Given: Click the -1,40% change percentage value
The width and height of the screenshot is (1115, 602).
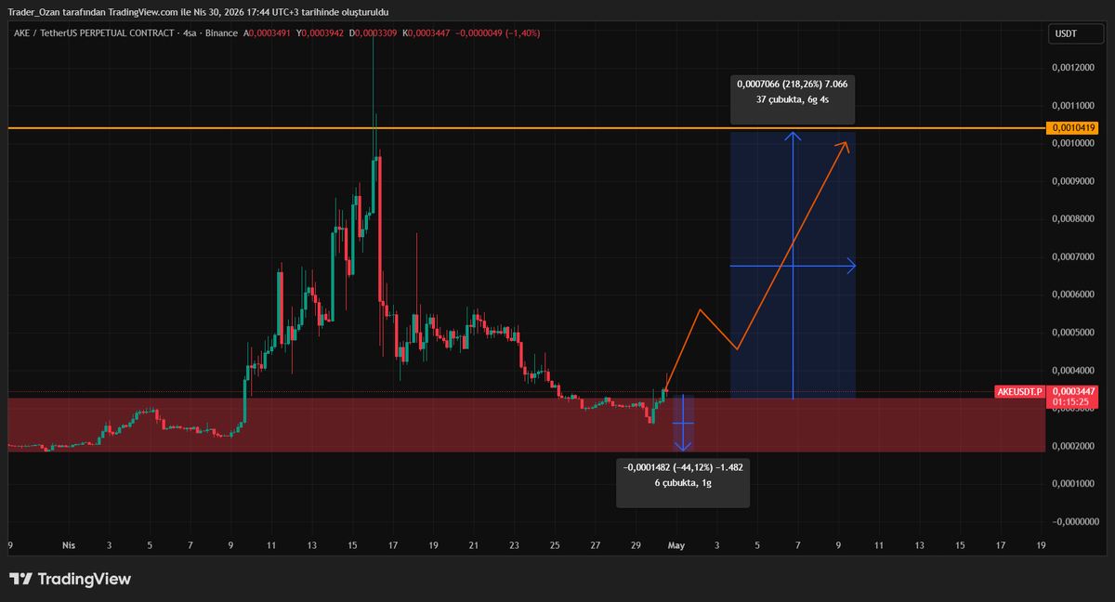Looking at the screenshot, I should [520, 32].
